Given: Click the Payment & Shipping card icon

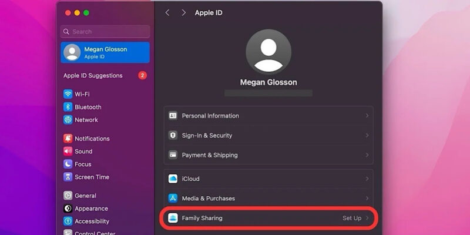Looking at the screenshot, I should pyautogui.click(x=173, y=155).
